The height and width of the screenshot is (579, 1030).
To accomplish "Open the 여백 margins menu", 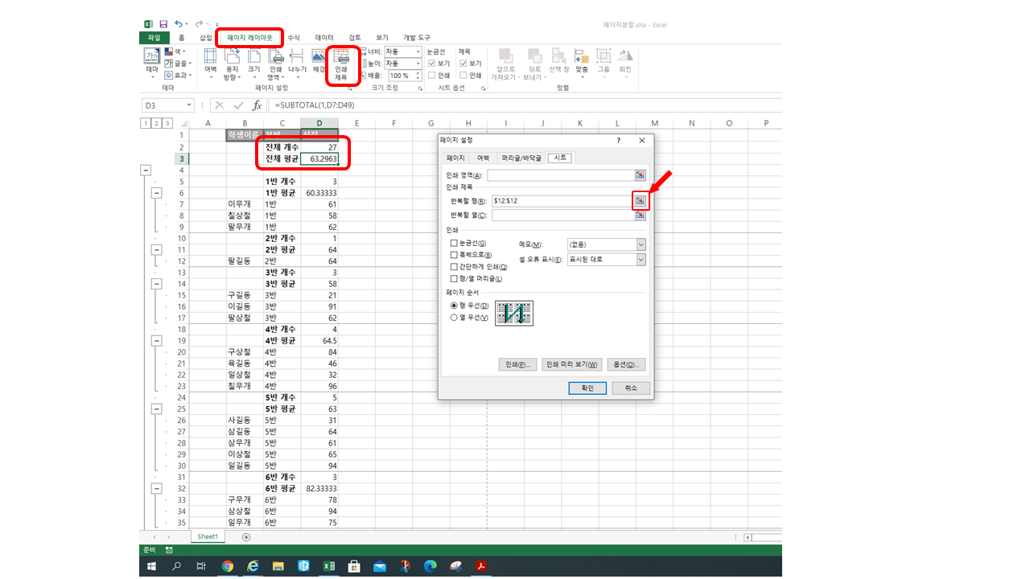I will (210, 62).
